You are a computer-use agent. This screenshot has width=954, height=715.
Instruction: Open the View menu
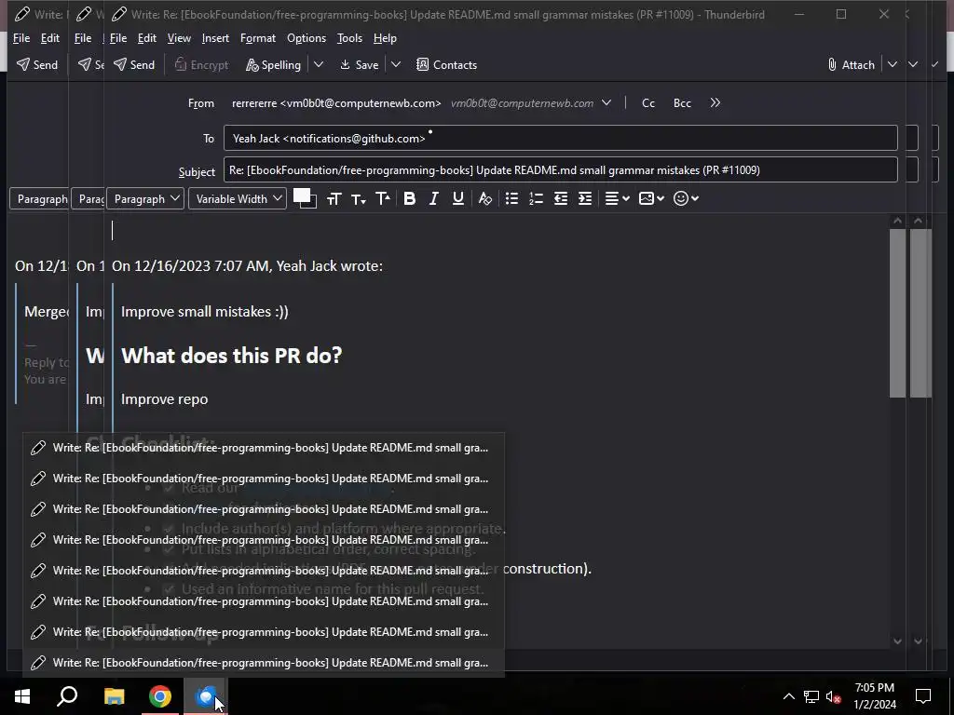[x=179, y=37]
